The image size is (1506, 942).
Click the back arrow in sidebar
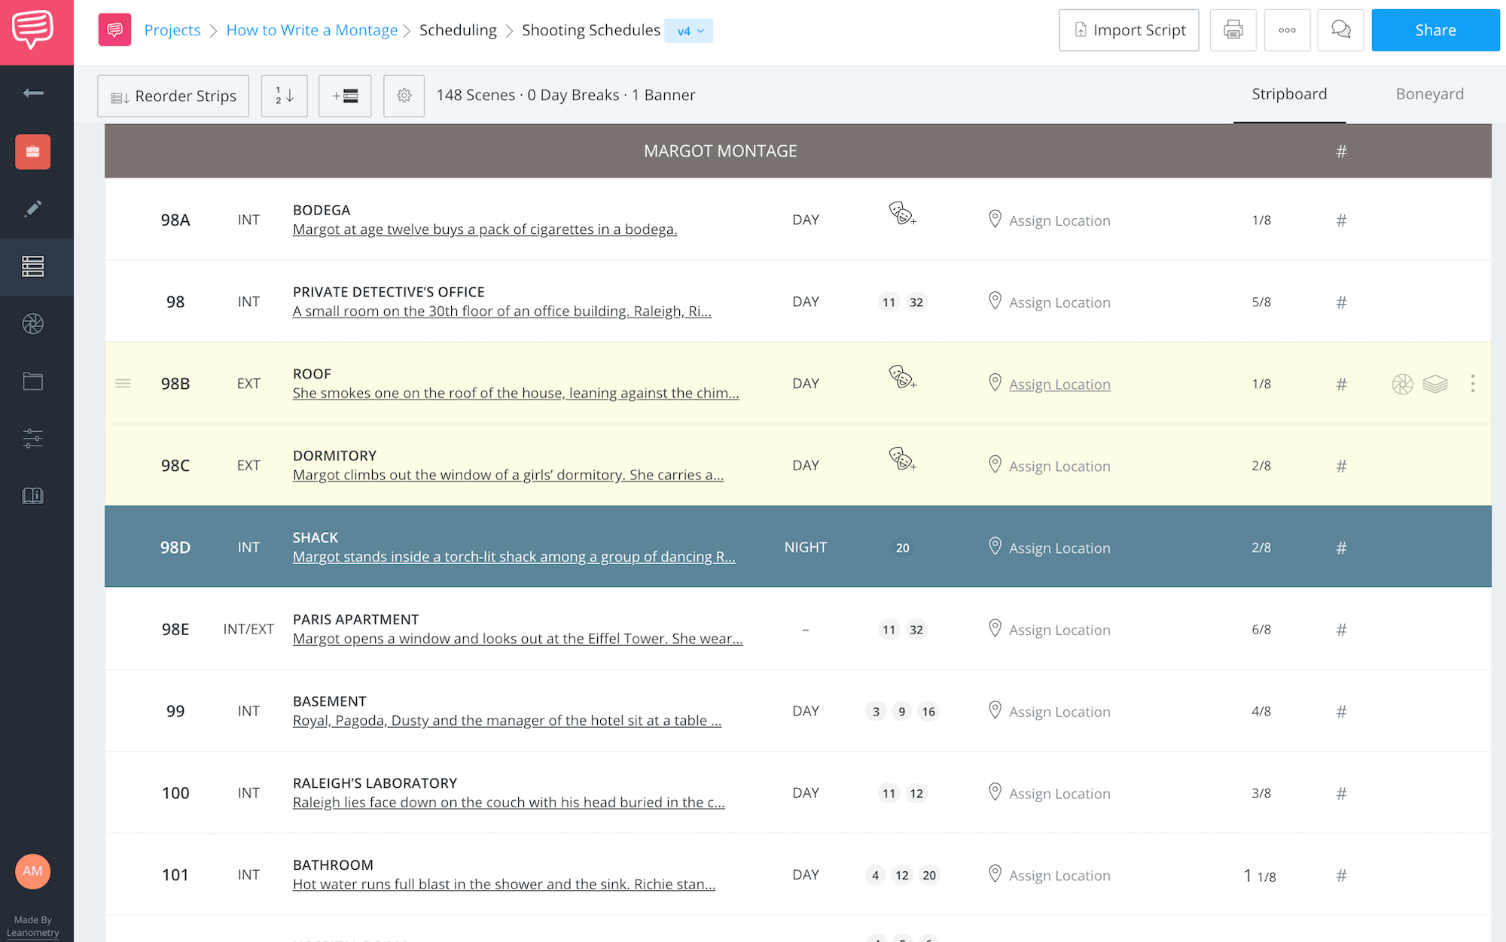click(x=32, y=93)
